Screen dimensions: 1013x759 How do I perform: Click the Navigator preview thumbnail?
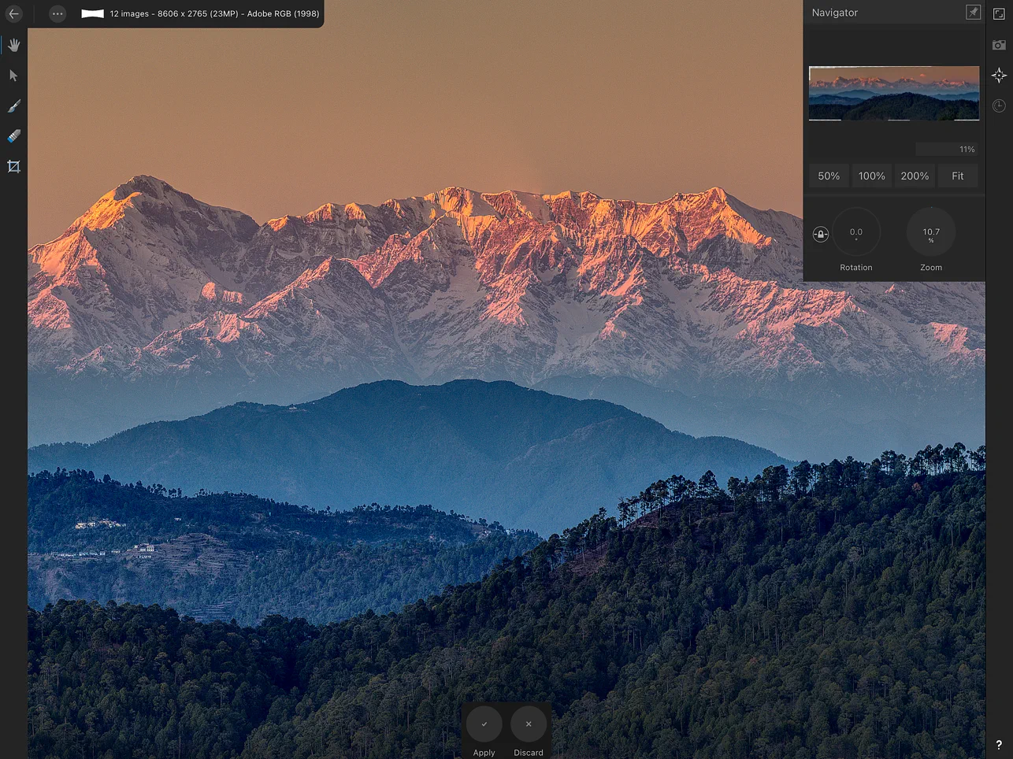[x=894, y=93]
